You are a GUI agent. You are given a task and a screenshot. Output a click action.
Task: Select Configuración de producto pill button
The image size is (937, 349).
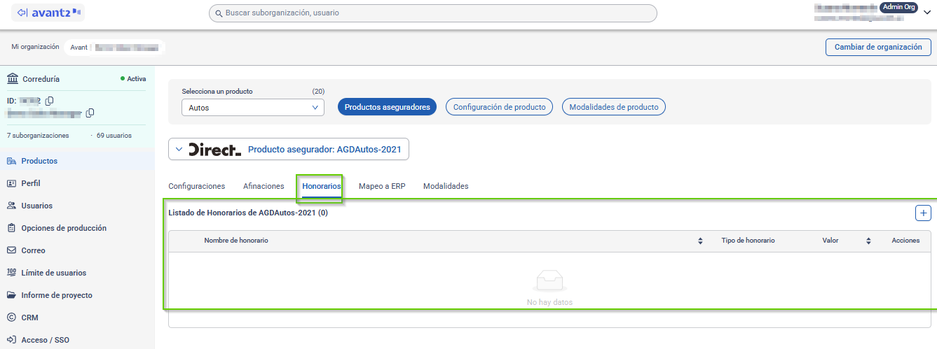500,107
